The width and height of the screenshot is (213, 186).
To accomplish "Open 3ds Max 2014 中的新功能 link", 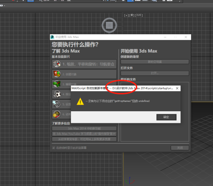I will tap(84, 129).
